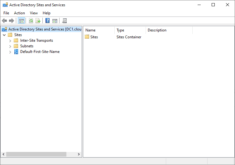Export the list using the Export List icon
Screen dimensions: 235x165
(x=38, y=21)
